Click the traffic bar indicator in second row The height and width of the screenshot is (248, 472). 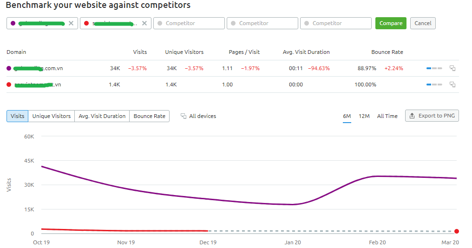[434, 85]
